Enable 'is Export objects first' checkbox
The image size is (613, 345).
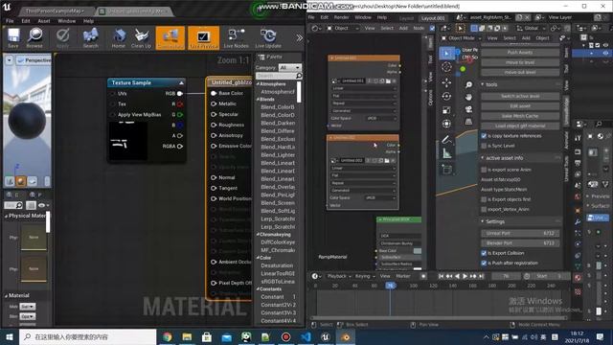(x=484, y=199)
